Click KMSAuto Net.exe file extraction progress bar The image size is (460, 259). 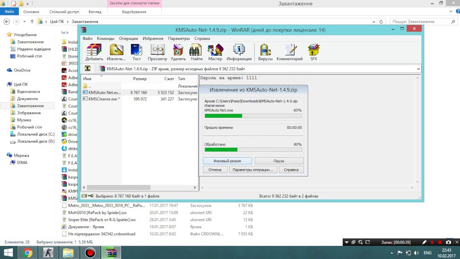tap(253, 116)
